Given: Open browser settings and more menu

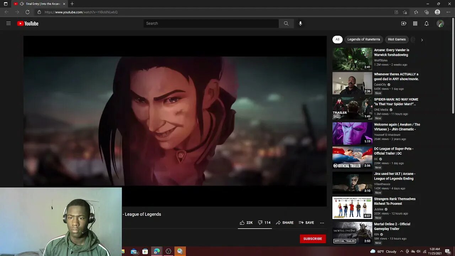Looking at the screenshot, I should pos(448,12).
